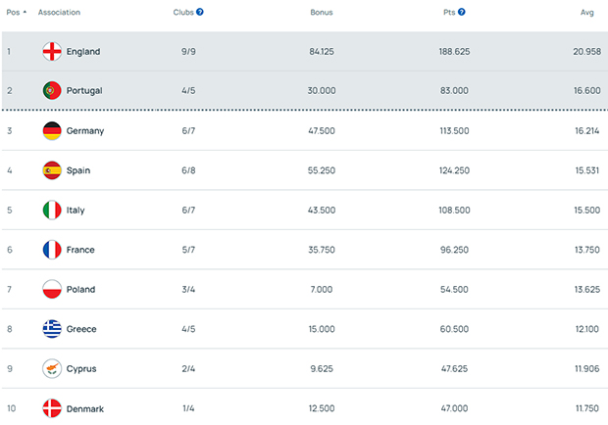Click the Poland flag icon

(x=53, y=290)
